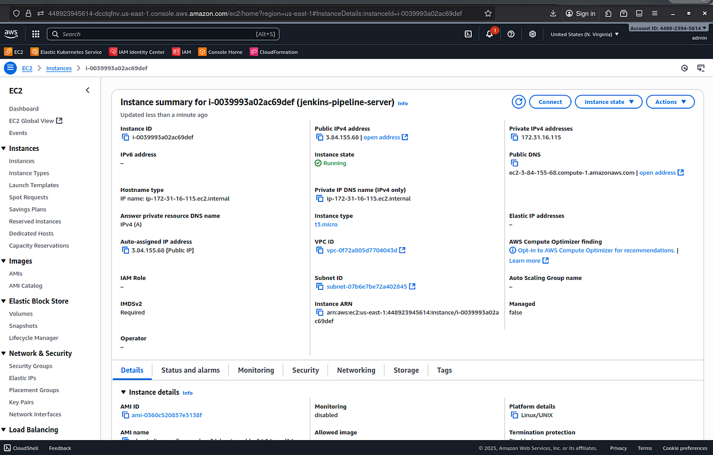Open the Services grid menu
The width and height of the screenshot is (713, 455).
(35, 34)
